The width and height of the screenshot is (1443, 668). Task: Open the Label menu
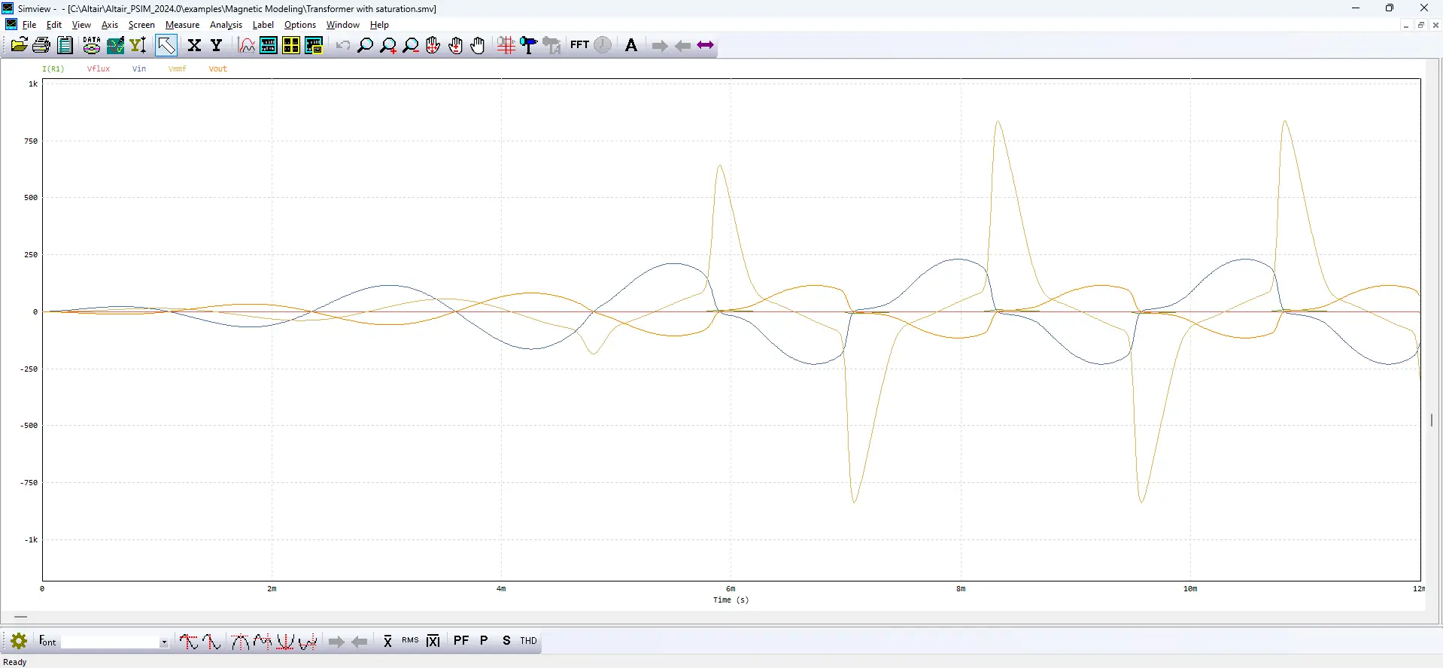coord(263,25)
